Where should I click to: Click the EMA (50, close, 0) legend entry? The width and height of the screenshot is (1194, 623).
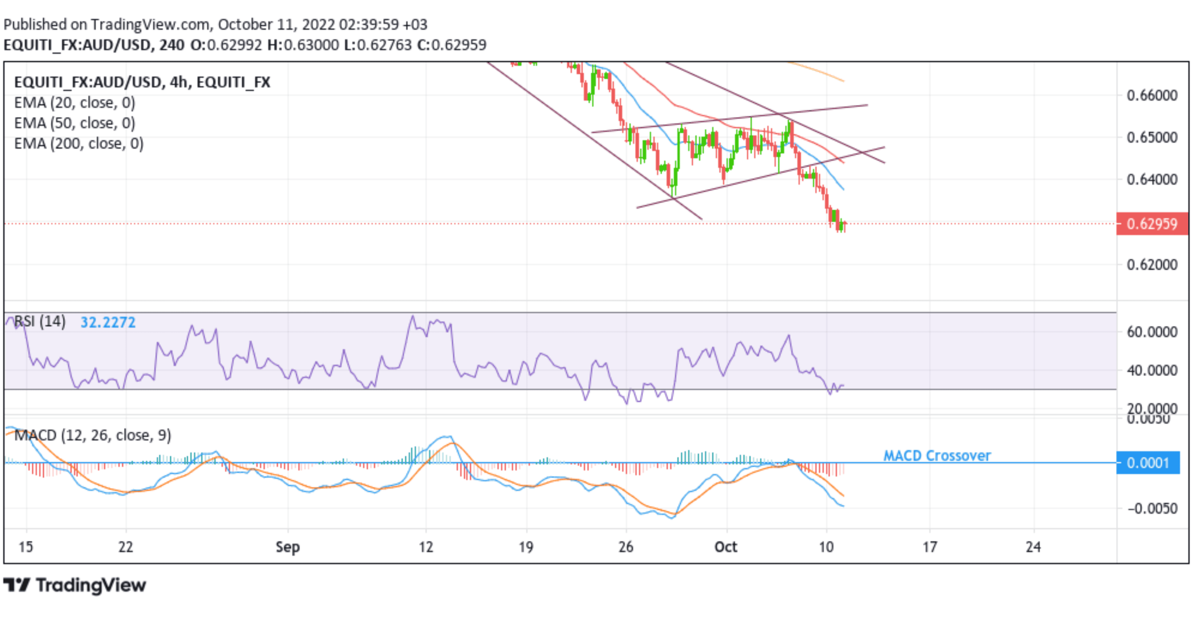(x=74, y=123)
